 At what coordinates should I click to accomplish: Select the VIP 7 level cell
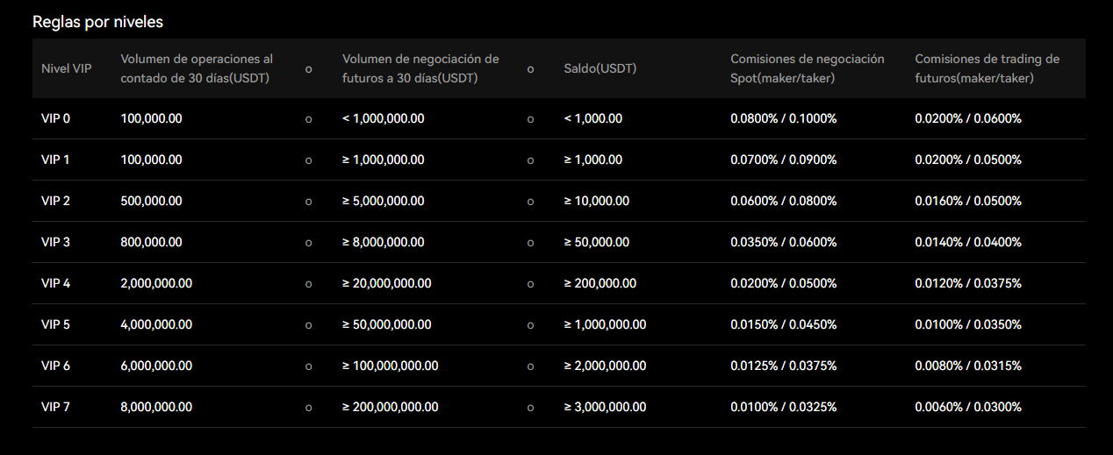click(55, 407)
